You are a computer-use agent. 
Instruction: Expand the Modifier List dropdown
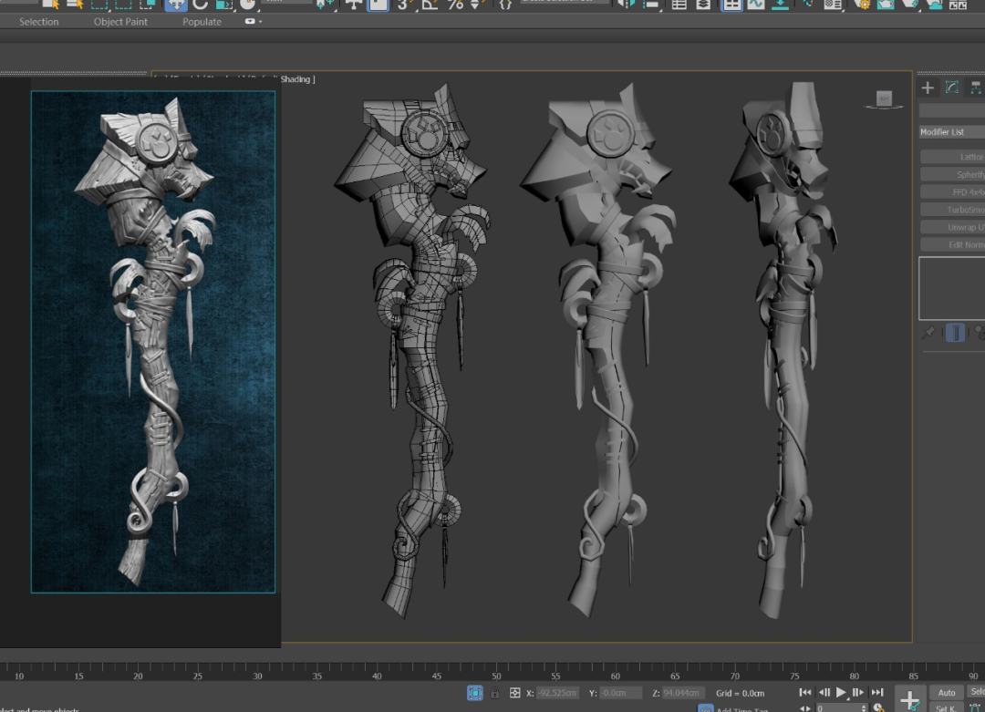(951, 132)
